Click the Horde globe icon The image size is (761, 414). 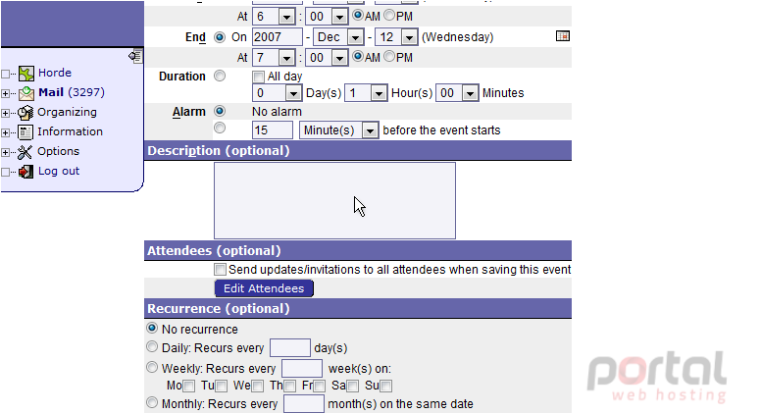pos(26,74)
